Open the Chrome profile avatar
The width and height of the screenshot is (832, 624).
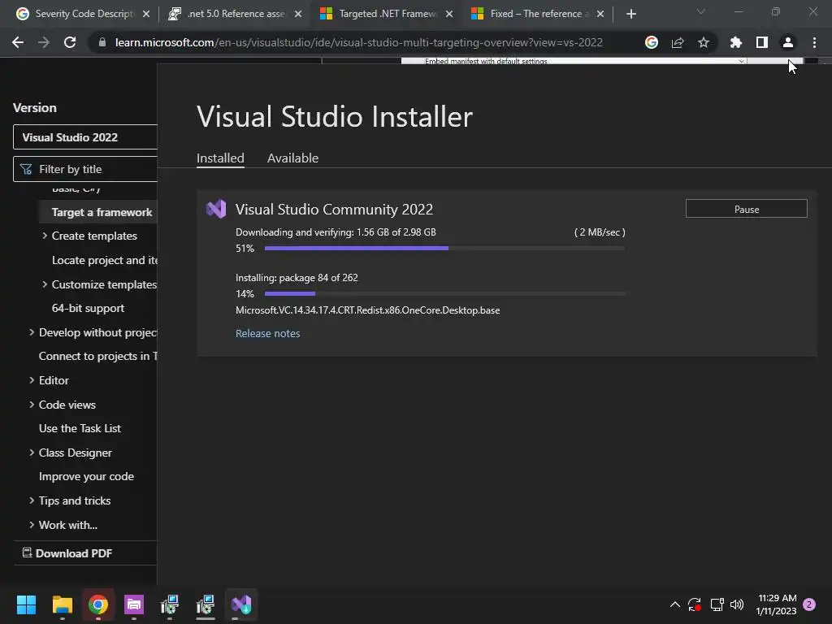[788, 42]
